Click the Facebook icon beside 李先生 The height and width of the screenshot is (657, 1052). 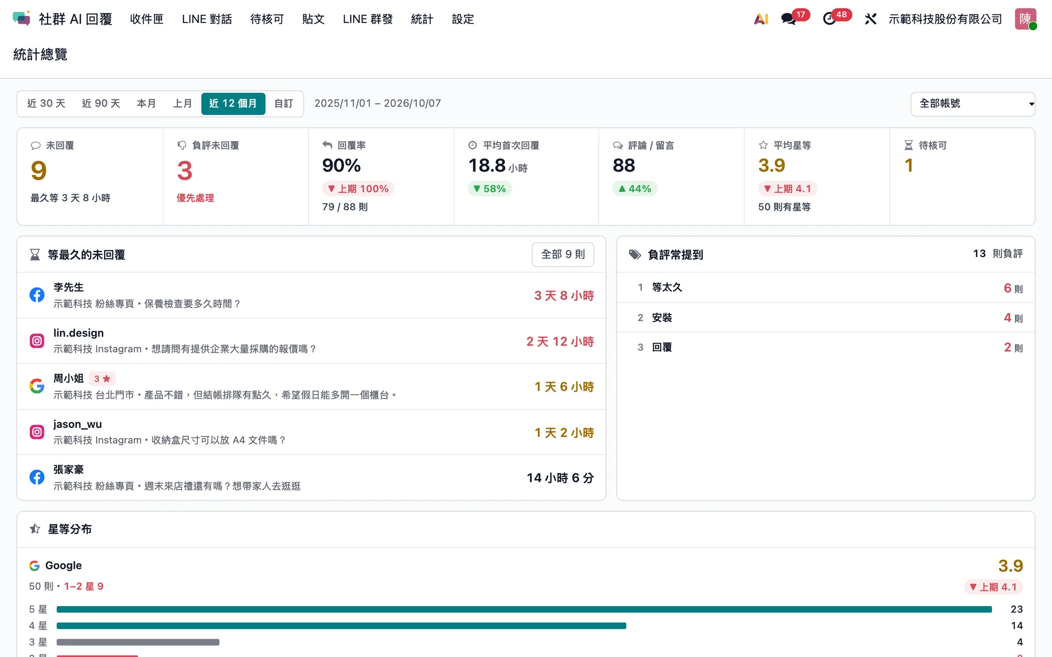pos(37,295)
